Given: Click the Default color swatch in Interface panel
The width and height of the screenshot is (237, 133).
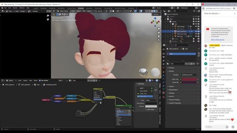Looking at the screenshot, I should point(151,106).
